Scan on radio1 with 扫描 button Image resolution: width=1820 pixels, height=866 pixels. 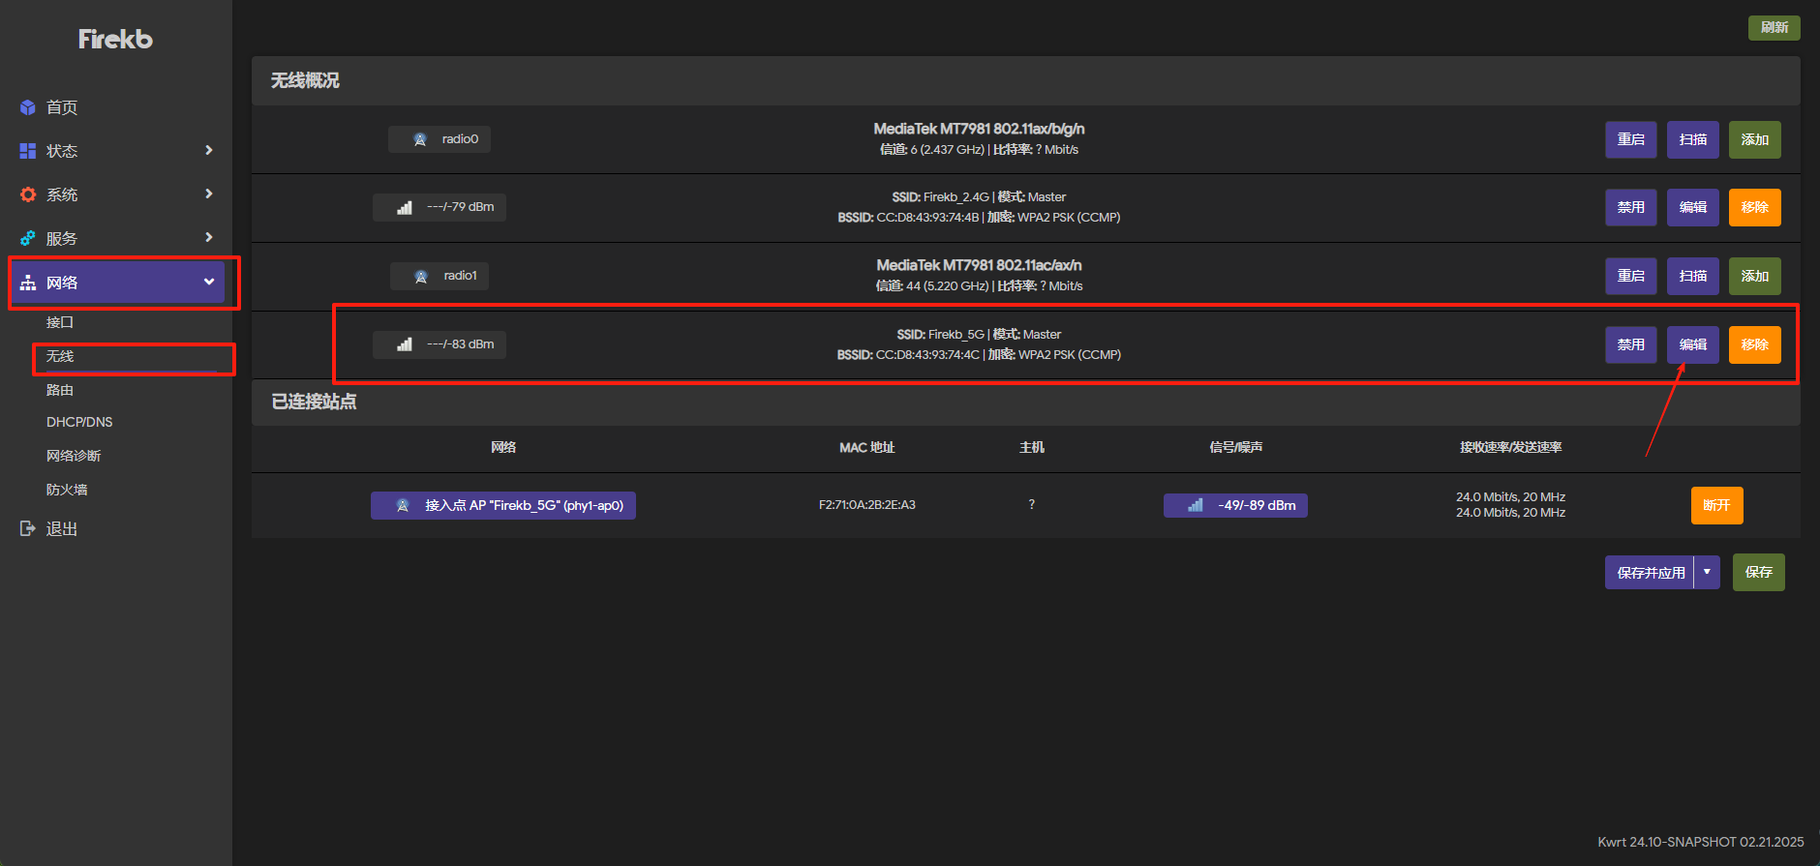click(x=1693, y=276)
